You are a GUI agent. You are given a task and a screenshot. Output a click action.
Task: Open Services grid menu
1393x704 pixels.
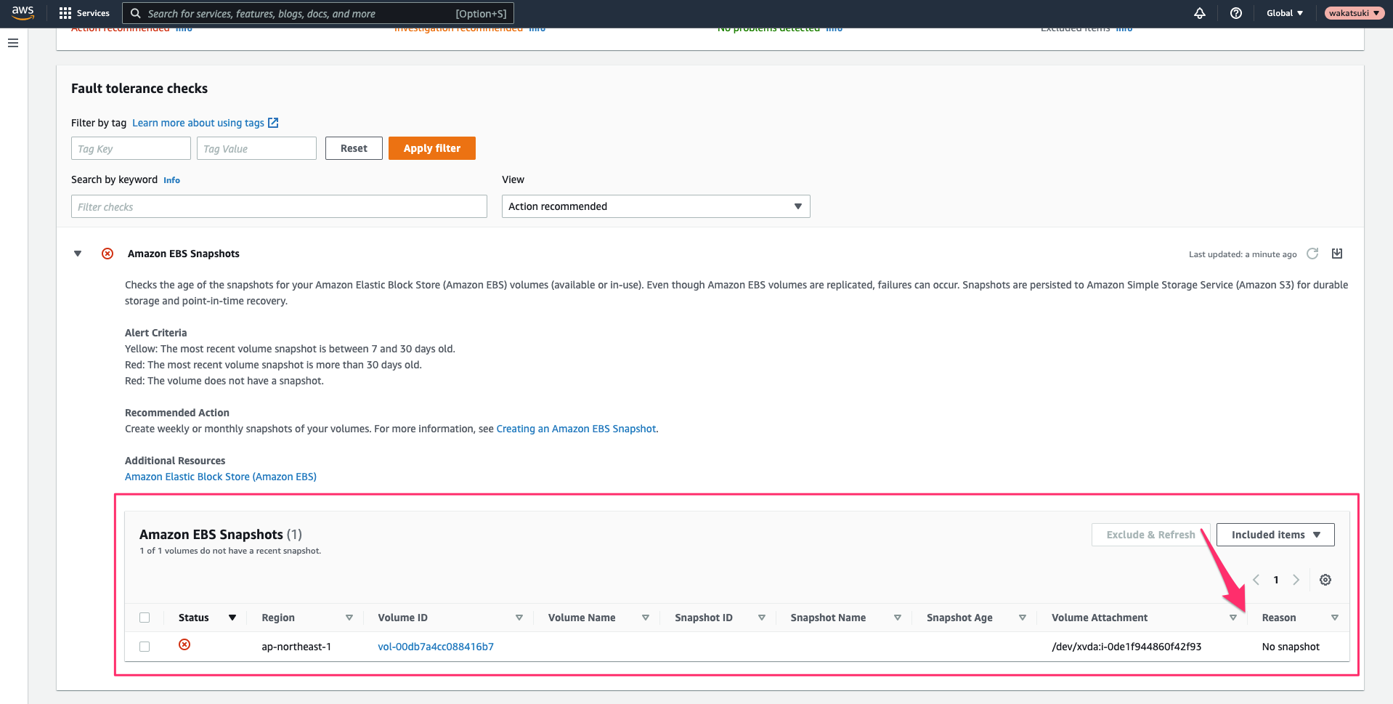(84, 13)
